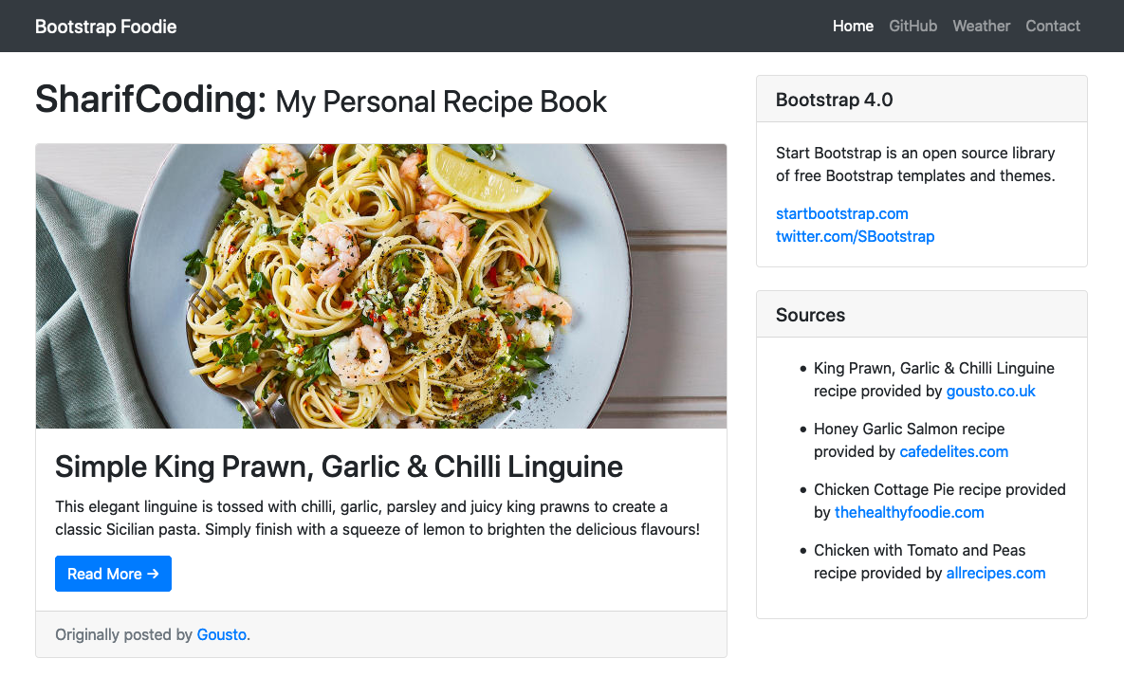Click the linguine description paragraph
Screen dimensions: 1124x677
coord(378,518)
